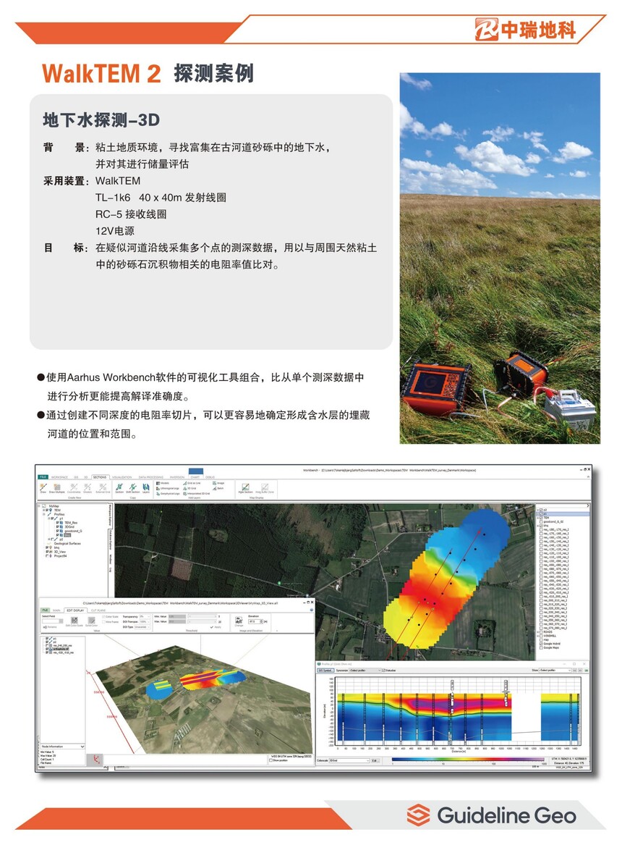Viewport: 622px width, 845px height.
Task: Select the Draw Multiple tool
Action: [57, 488]
